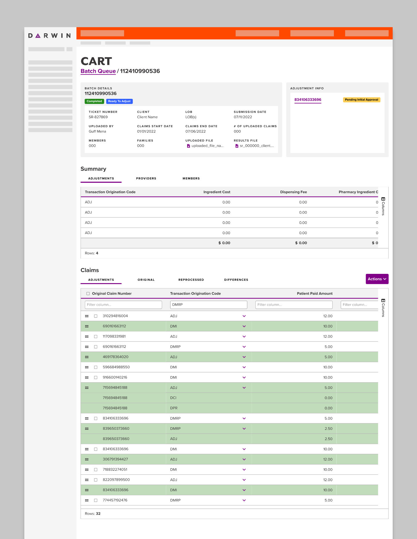Download the uploaded file icon
The image size is (417, 539).
coord(189,146)
